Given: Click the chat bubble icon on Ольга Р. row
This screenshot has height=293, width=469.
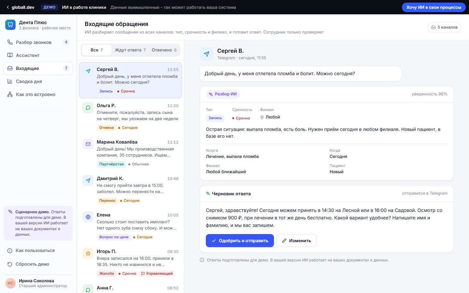Looking at the screenshot, I should [88, 107].
